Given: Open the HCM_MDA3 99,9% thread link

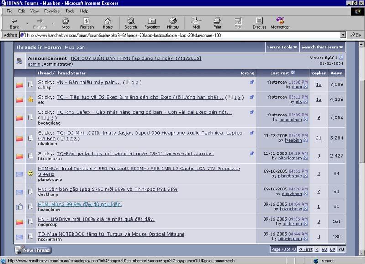Looking at the screenshot, I should (x=80, y=204).
